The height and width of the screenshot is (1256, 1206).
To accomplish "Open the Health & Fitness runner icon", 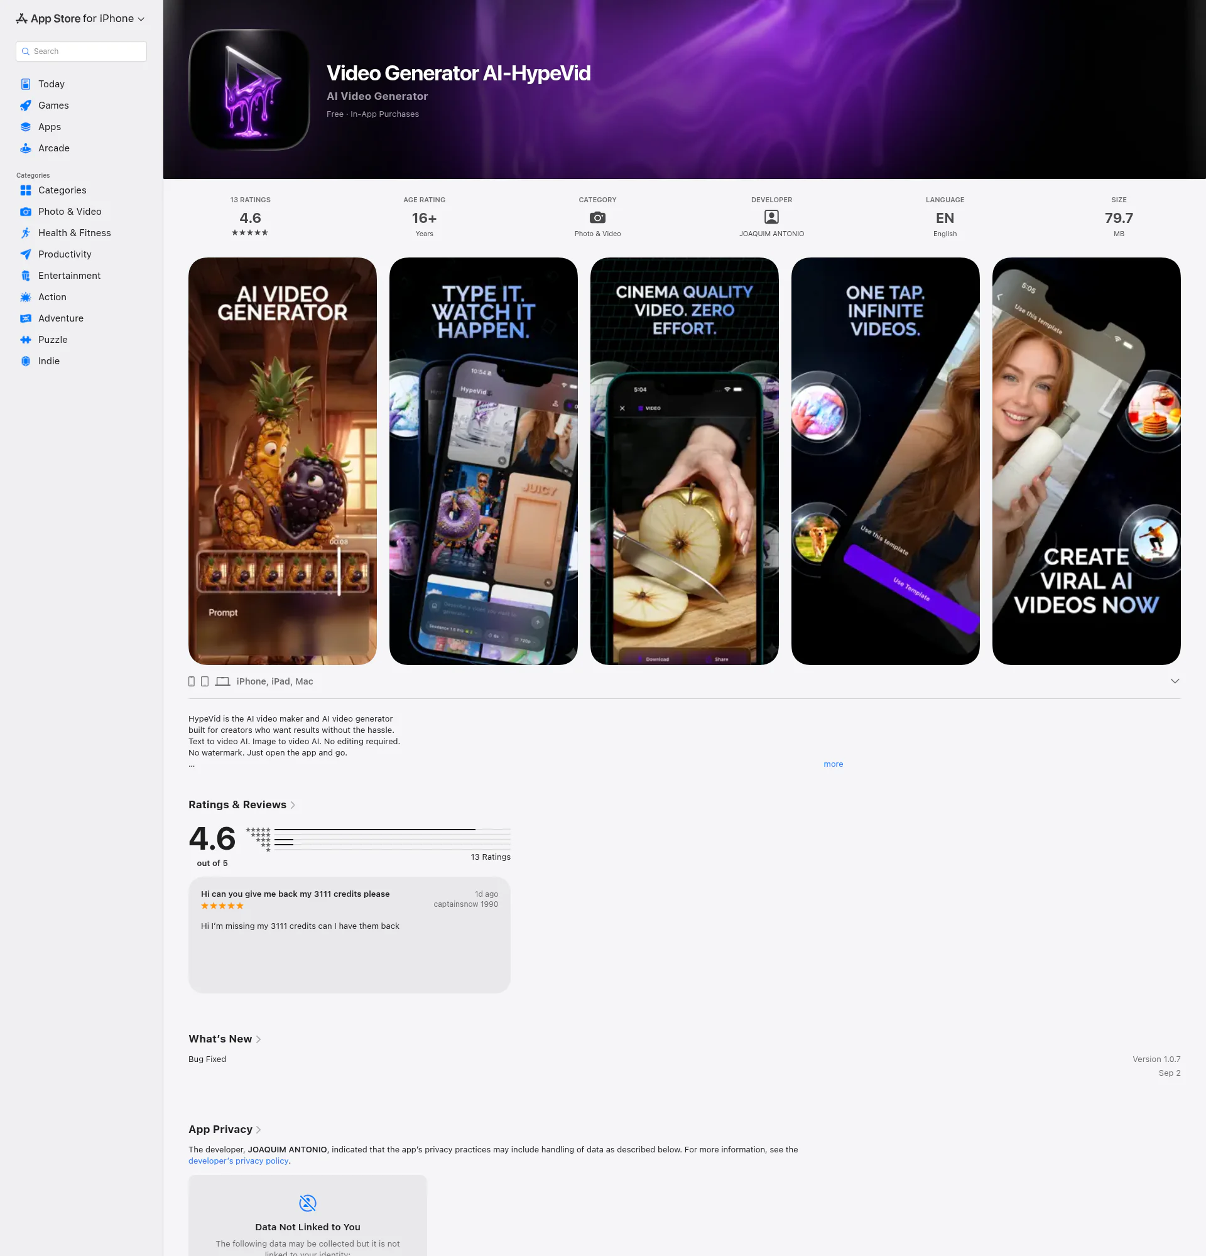I will tap(26, 232).
